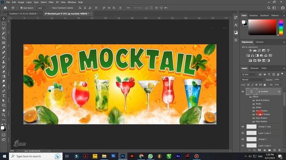286x160 pixels.
Task: Open the Filter menu
Action: (51, 2)
